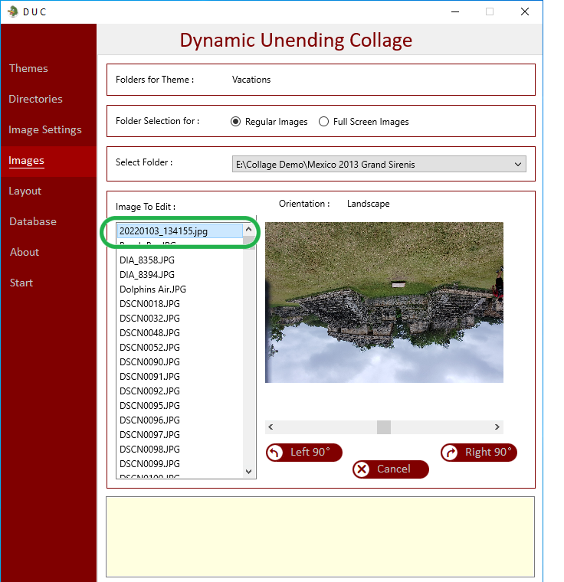564x582 pixels.
Task: Open the Images section
Action: coord(26,160)
